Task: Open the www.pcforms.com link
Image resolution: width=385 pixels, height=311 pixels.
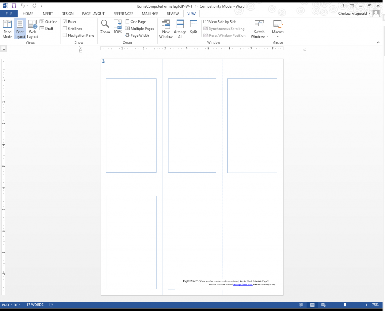Action: tap(243, 284)
